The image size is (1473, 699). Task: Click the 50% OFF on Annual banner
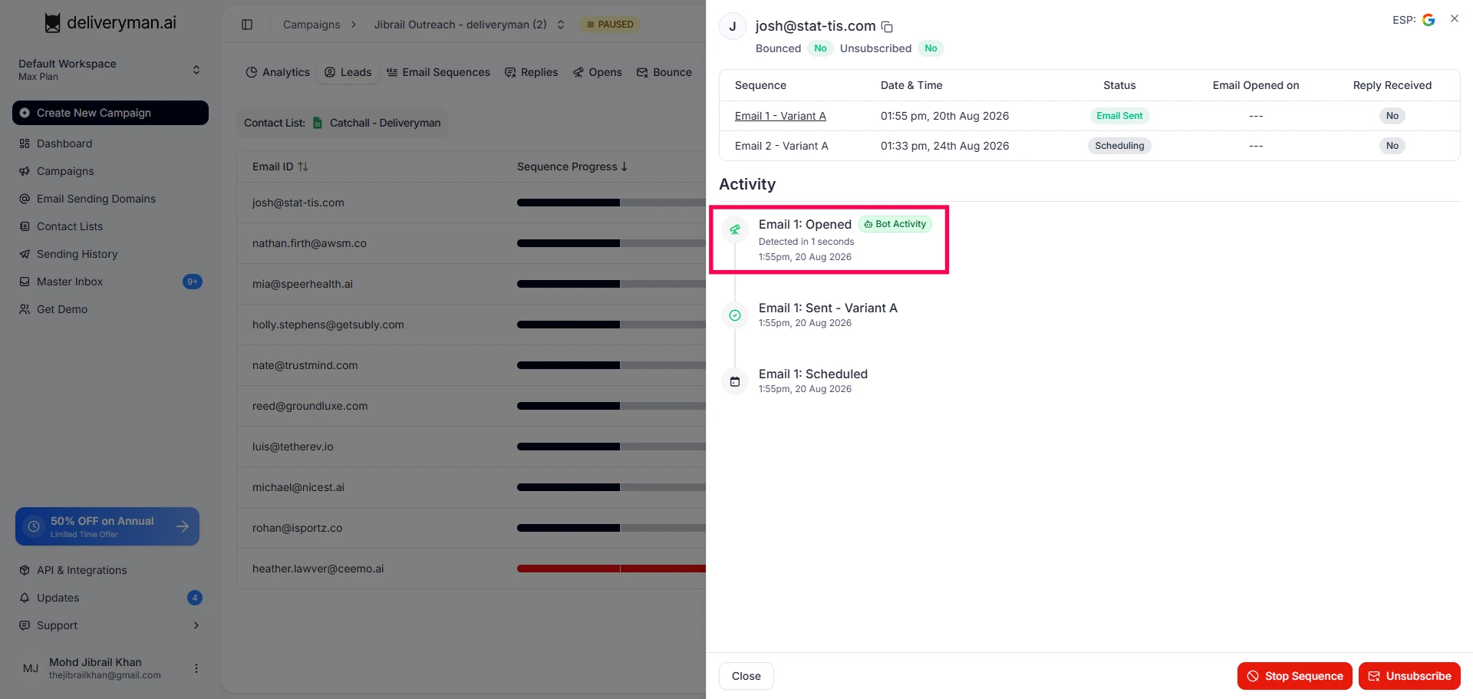107,526
